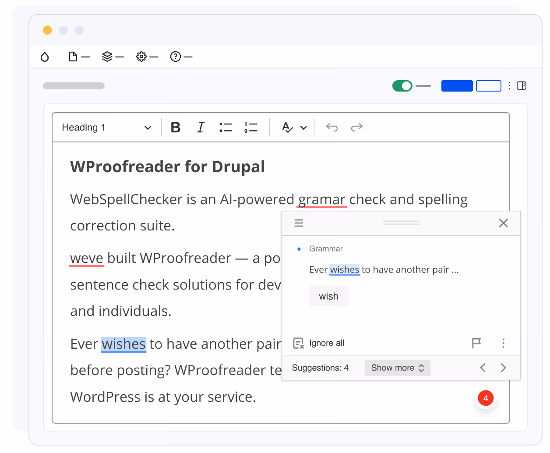The width and height of the screenshot is (550, 453).
Task: Click the water drop Drupal icon
Action: (44, 57)
